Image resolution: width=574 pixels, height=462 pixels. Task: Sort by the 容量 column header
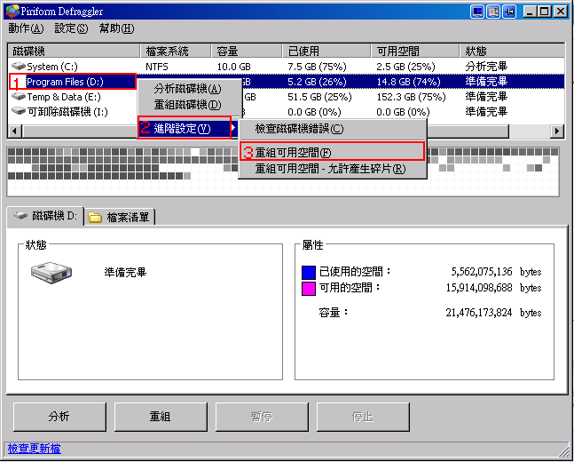click(248, 52)
